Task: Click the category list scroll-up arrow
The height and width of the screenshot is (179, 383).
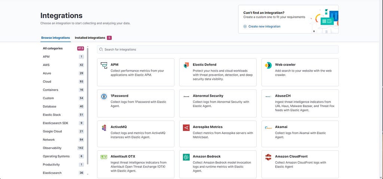Action: (x=88, y=46)
